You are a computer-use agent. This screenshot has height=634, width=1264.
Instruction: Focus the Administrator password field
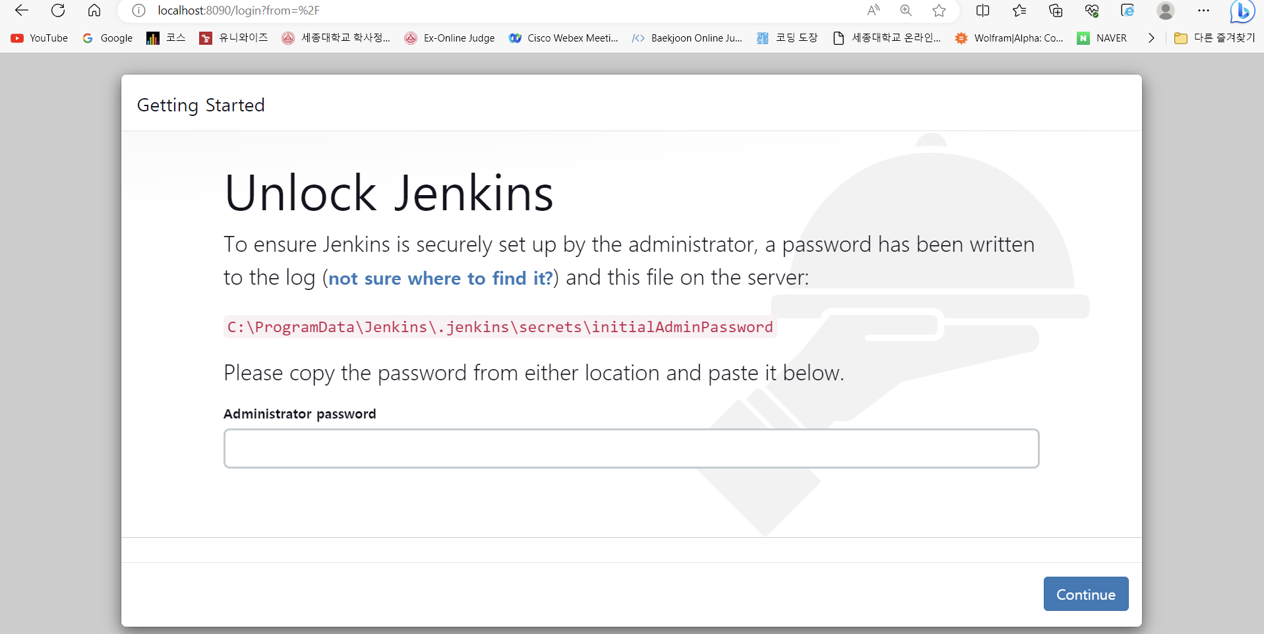(x=632, y=448)
